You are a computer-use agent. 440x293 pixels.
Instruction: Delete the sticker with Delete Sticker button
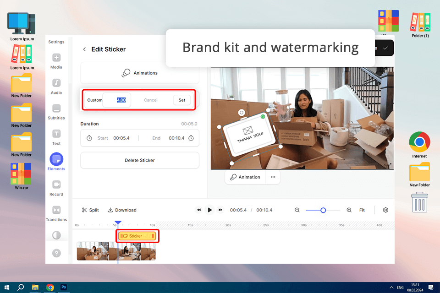click(140, 160)
